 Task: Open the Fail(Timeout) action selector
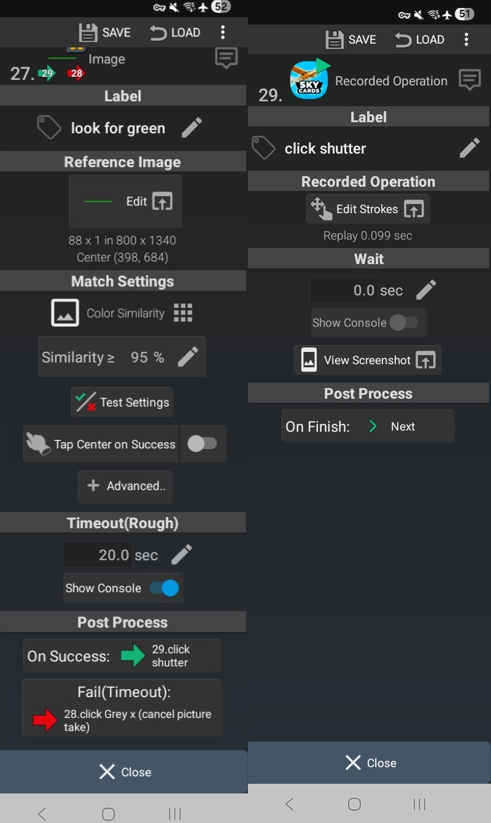pos(122,708)
